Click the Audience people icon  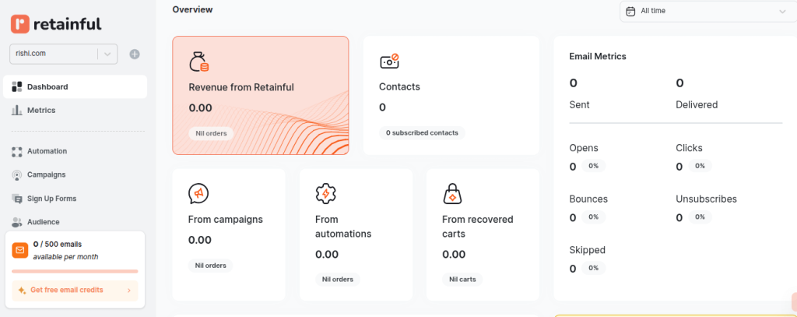pyautogui.click(x=17, y=222)
